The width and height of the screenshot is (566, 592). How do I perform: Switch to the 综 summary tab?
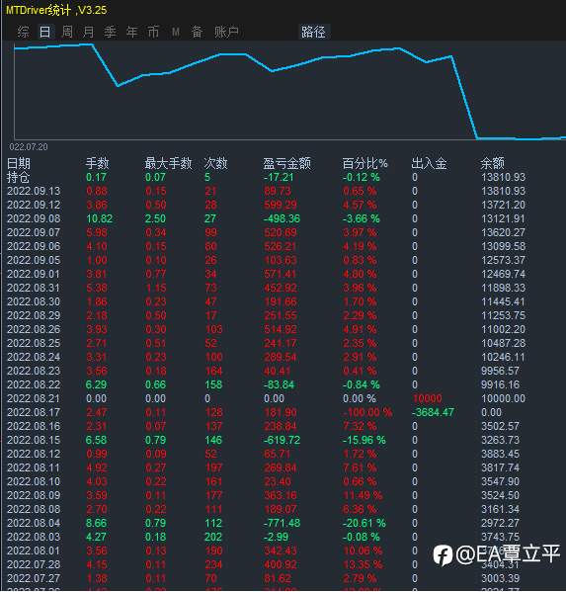[x=23, y=32]
